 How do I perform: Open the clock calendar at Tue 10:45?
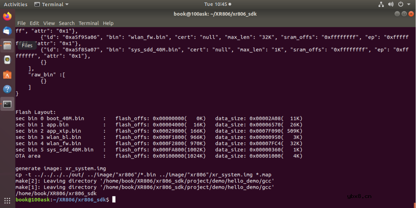click(x=218, y=4)
